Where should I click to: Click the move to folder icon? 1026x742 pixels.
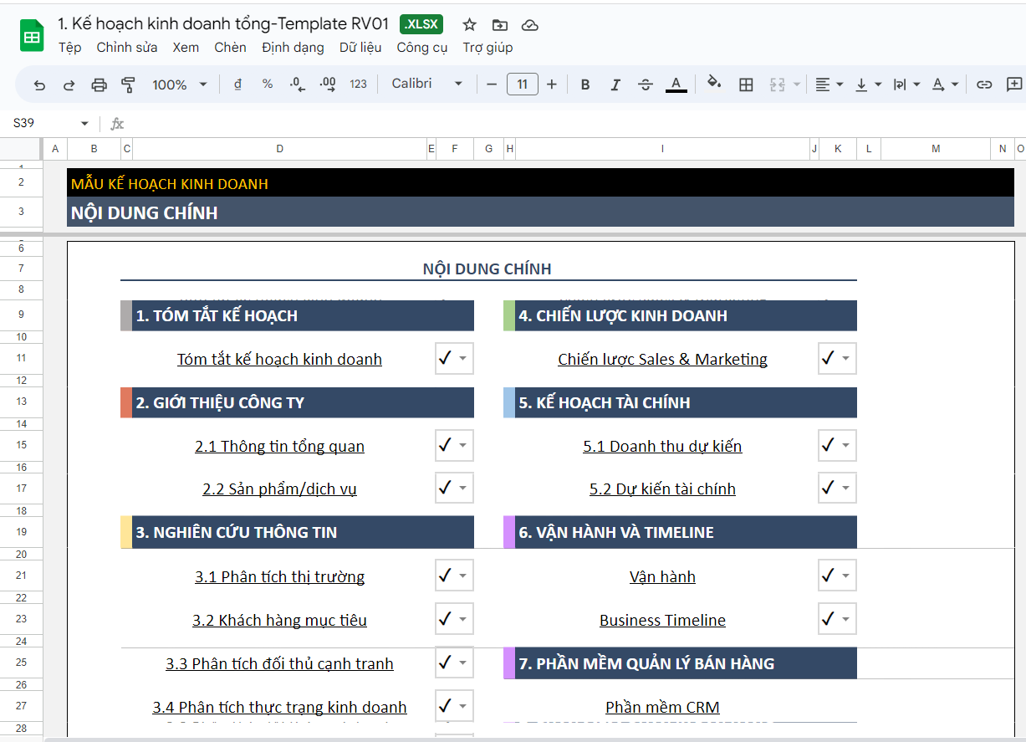click(x=500, y=24)
